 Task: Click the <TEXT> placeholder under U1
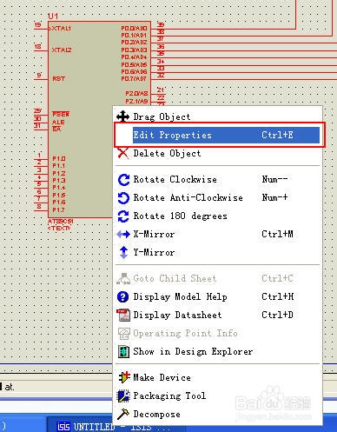pos(59,229)
